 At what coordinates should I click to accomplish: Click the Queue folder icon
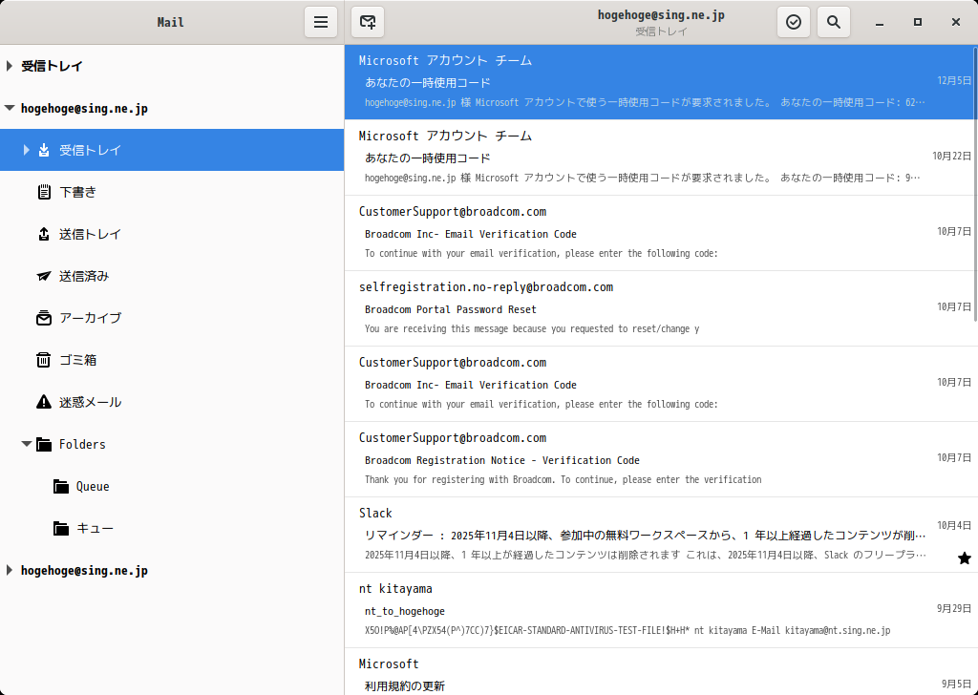point(60,486)
